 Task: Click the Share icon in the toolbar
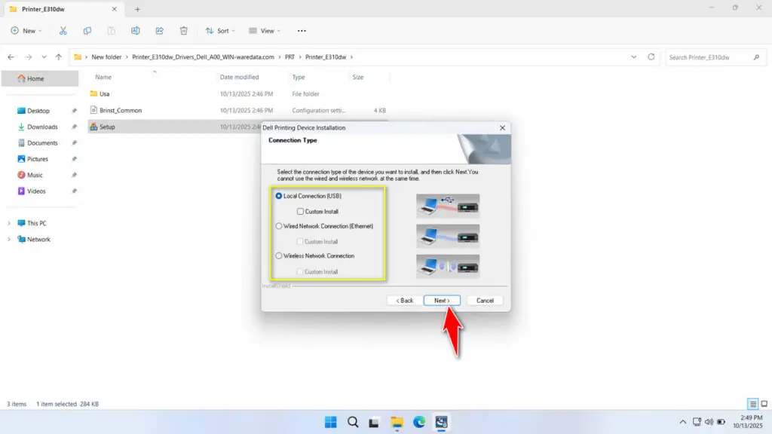pyautogui.click(x=159, y=31)
